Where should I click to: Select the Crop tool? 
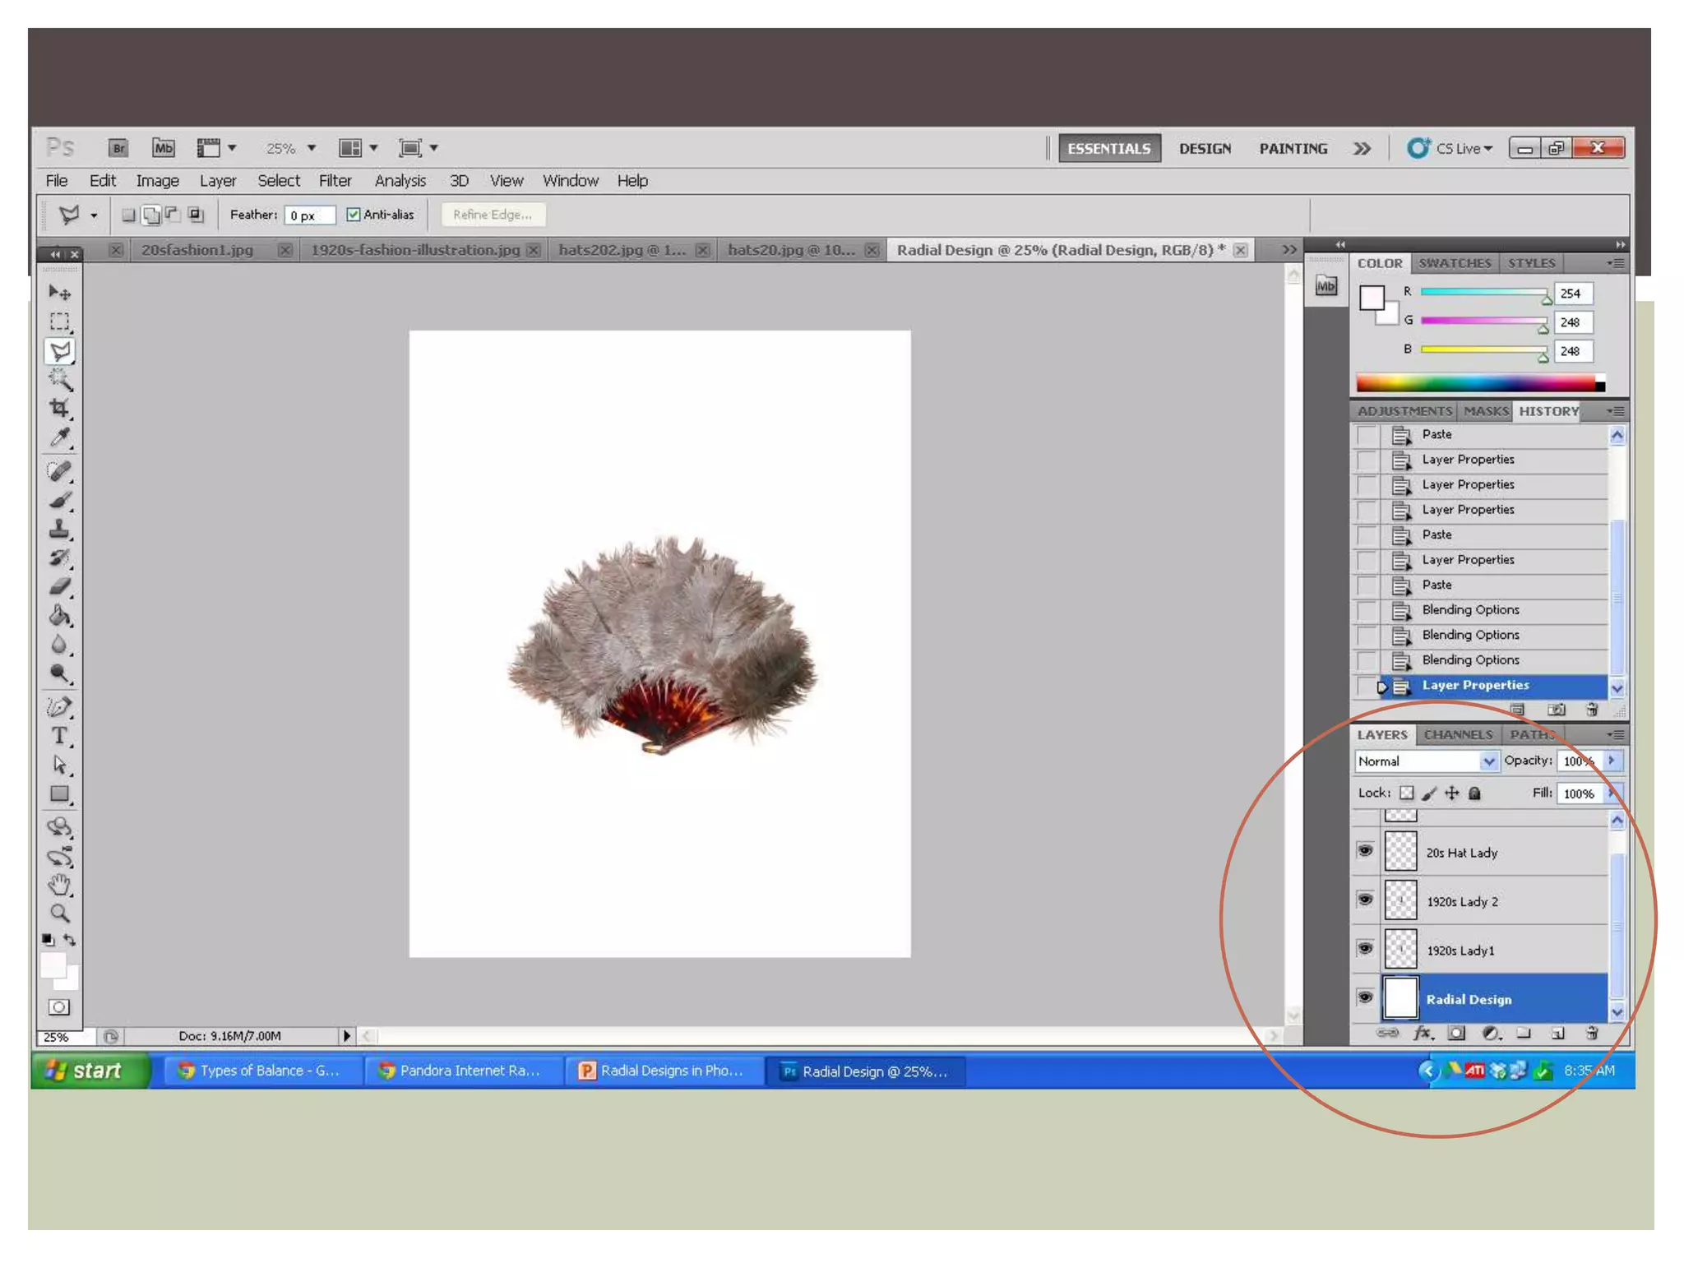[59, 409]
